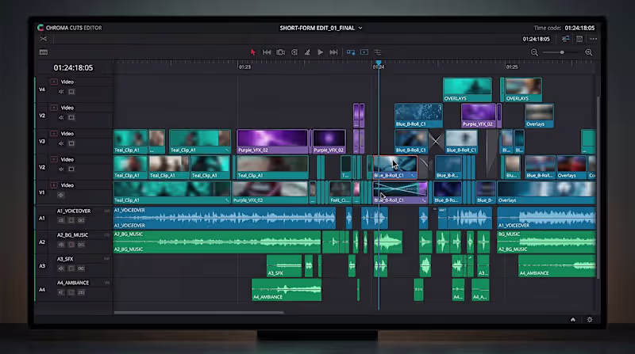
Task: Select the V4 track label
Action: point(42,89)
